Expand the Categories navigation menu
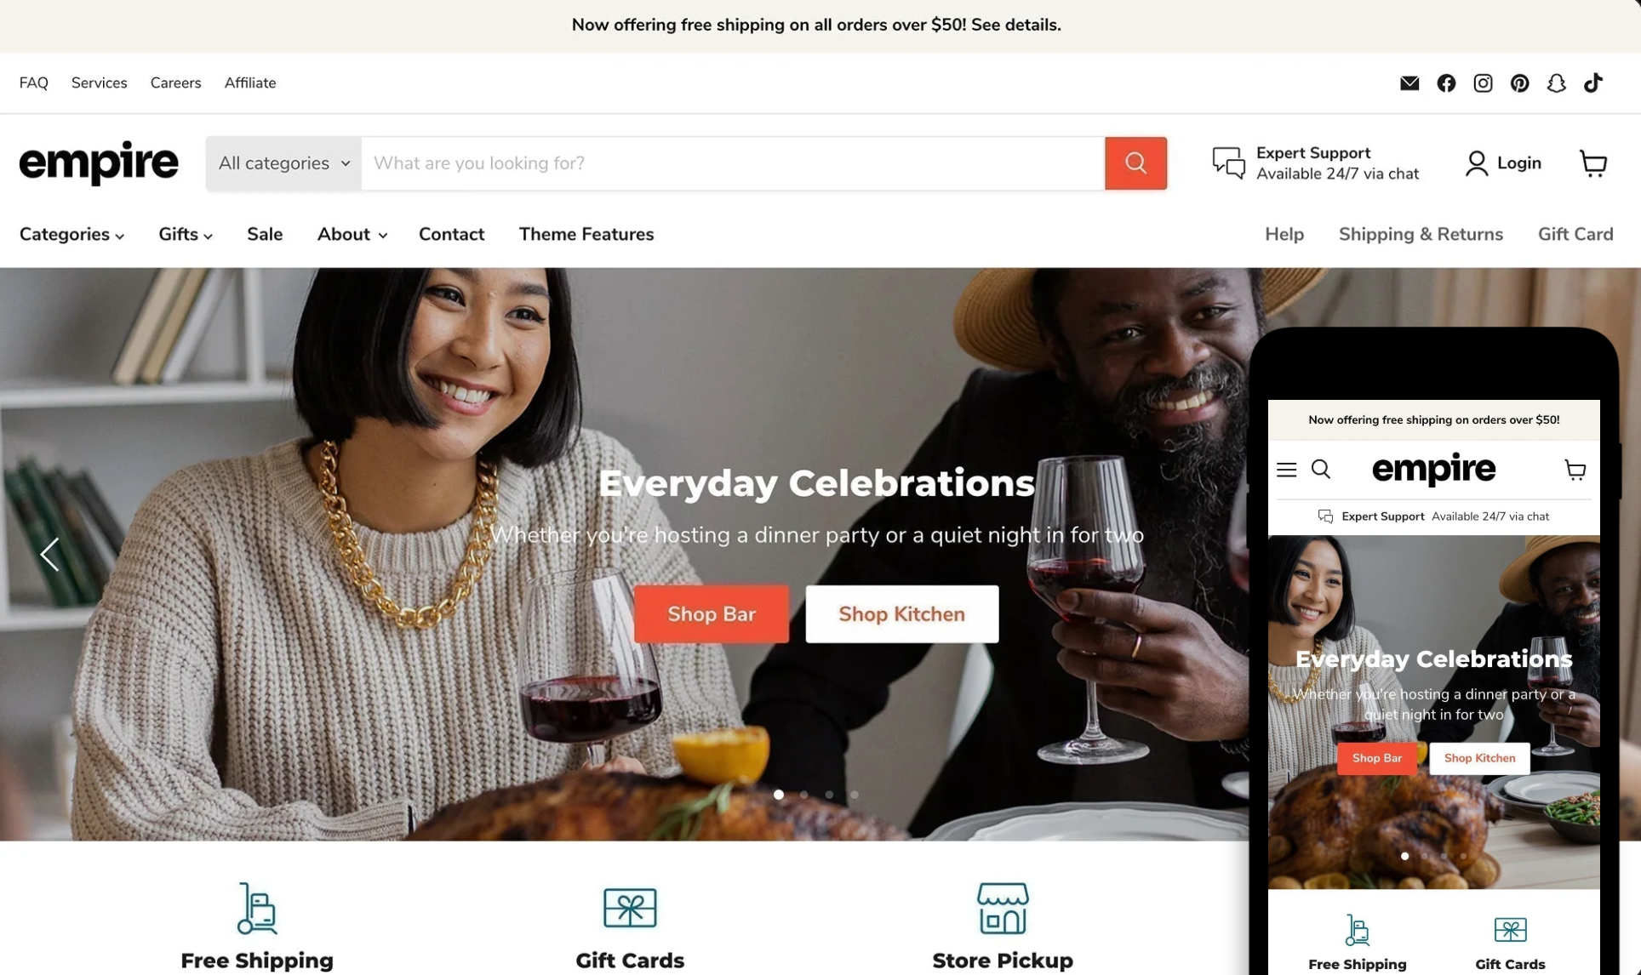Screen dimensions: 1641x975 (71, 234)
